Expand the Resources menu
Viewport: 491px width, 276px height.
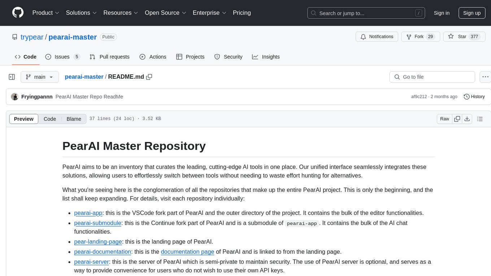click(121, 13)
